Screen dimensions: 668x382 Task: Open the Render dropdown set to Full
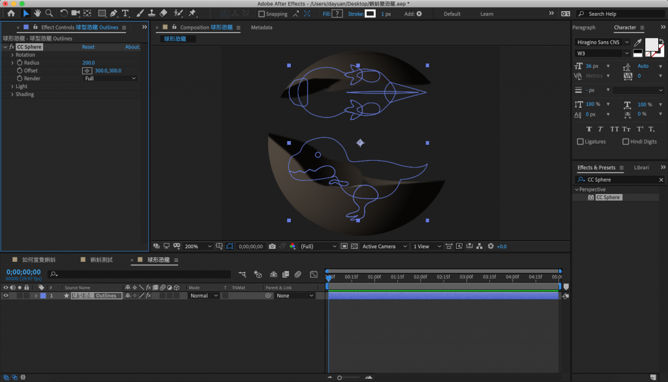[110, 78]
